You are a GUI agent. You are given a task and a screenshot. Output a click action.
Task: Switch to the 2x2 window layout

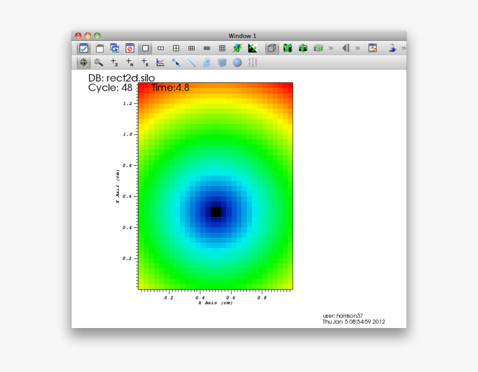point(175,48)
